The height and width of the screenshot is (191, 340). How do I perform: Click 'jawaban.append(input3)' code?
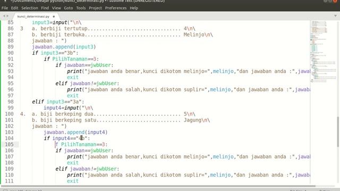click(64, 47)
